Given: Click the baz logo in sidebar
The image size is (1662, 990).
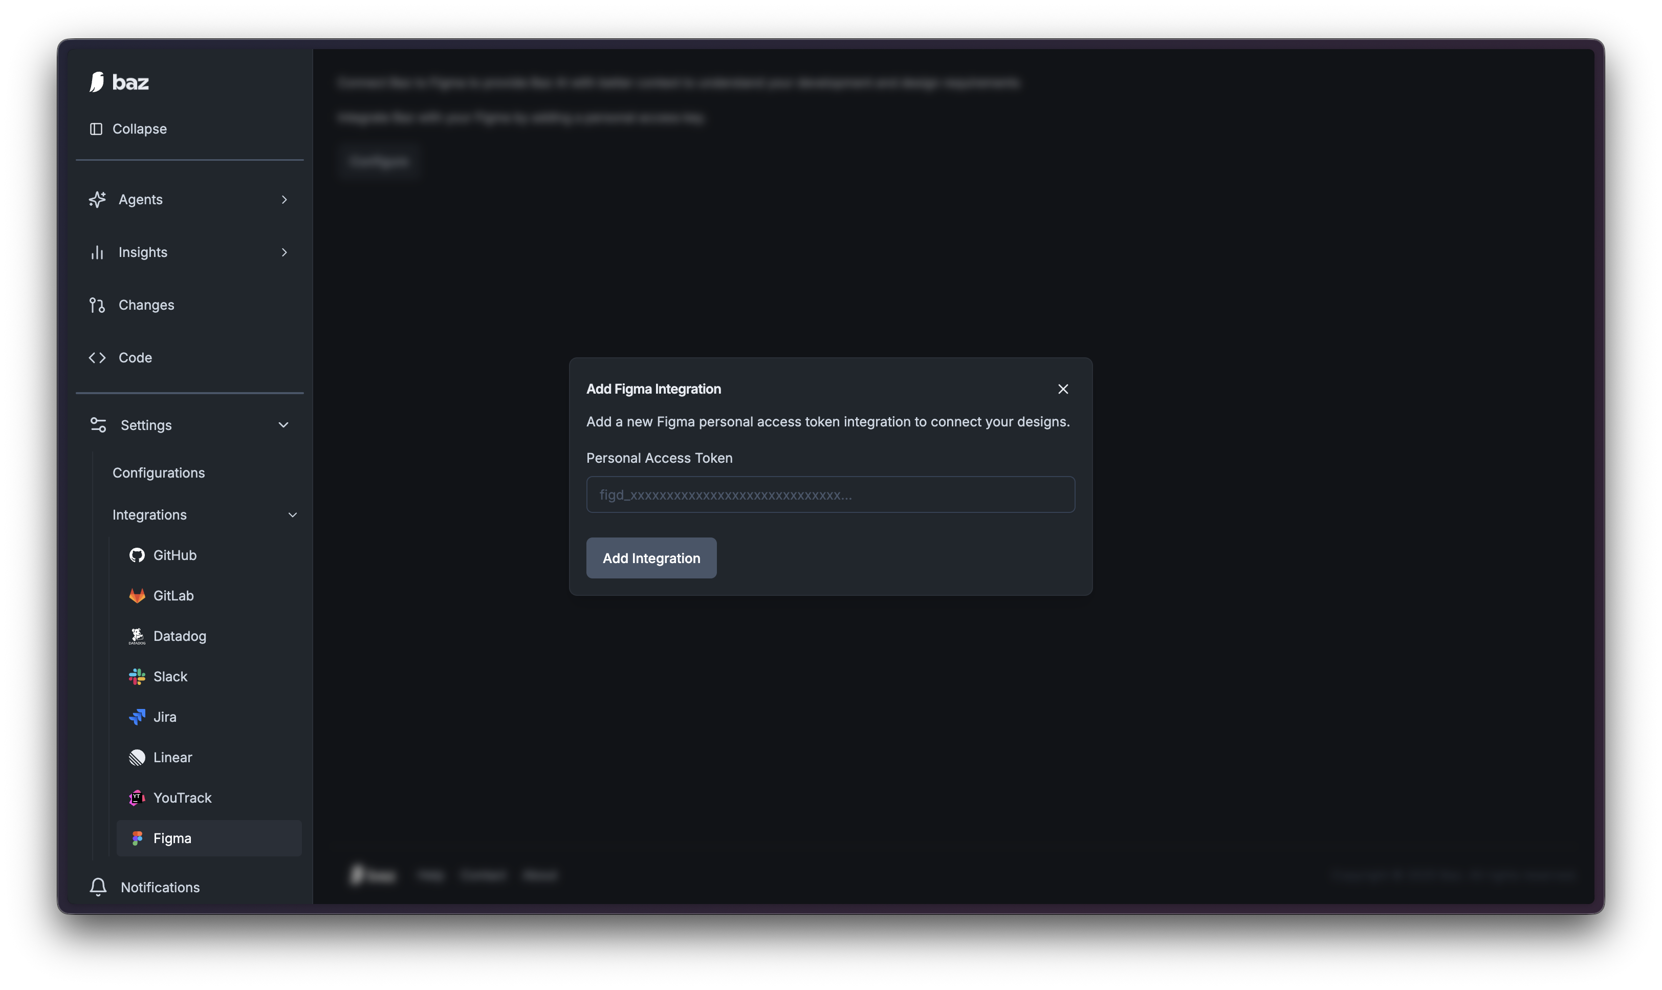Looking at the screenshot, I should tap(119, 81).
